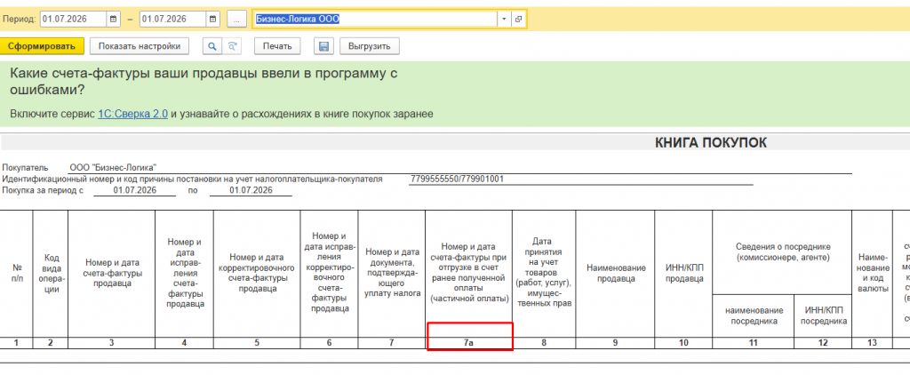Image resolution: width=910 pixels, height=375 pixels.
Task: Click header Номер и дата корректировочного счета-фактуры
Action: click(257, 274)
